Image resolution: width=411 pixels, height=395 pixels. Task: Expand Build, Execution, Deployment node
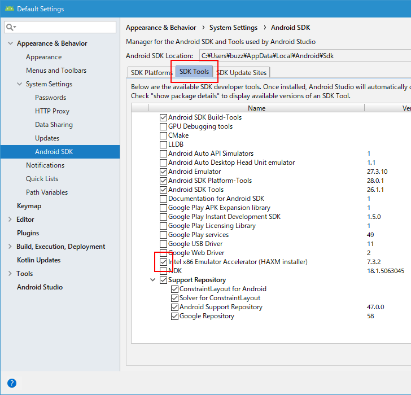[10, 246]
